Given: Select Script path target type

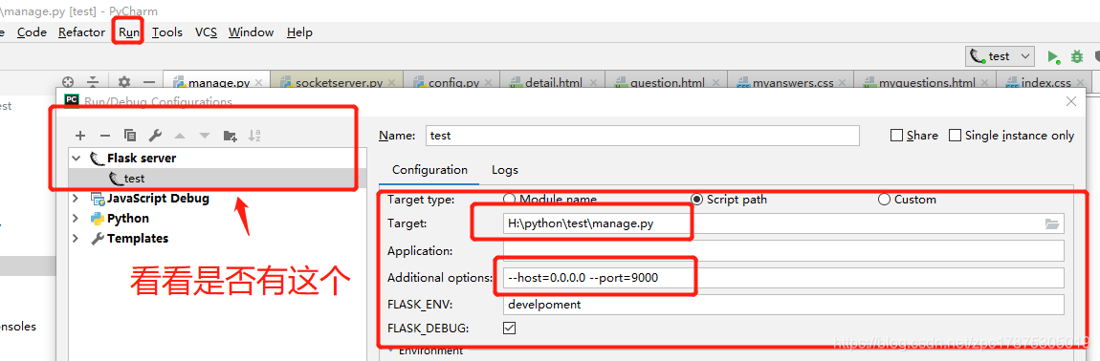Looking at the screenshot, I should [696, 199].
